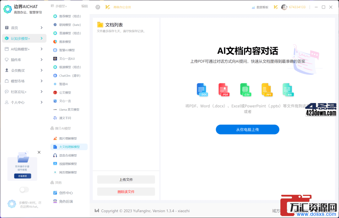
Task: Click the 边界AICHAT logo
Action: (8, 9)
